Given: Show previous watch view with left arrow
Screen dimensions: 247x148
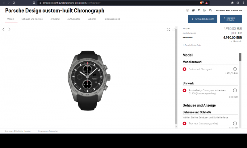Looking at the screenshot, I should pyautogui.click(x=4, y=30).
